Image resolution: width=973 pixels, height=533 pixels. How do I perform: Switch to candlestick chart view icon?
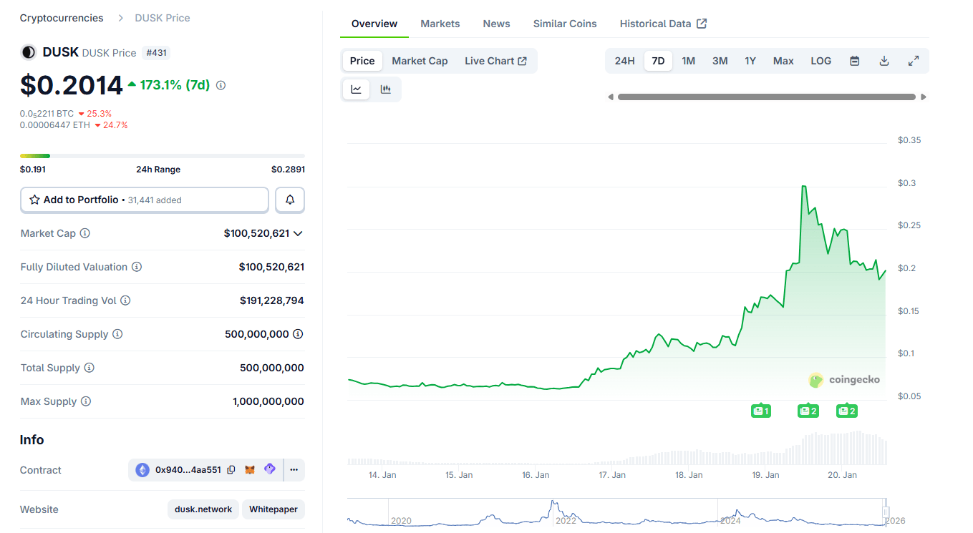(386, 89)
